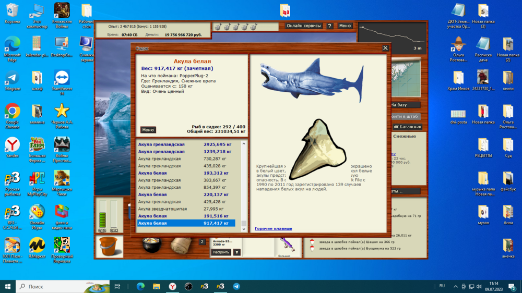The width and height of the screenshot is (522, 293).
Task: Select the Акула звездчатошипая list entry
Action: (185, 209)
